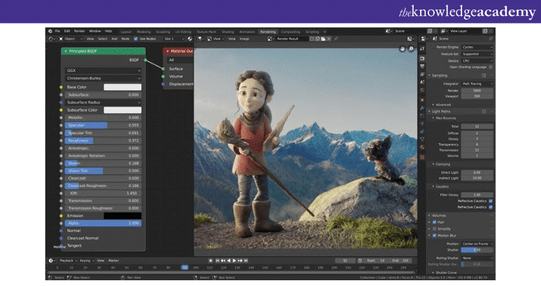Click the zoom magnifier icon in render view

(412, 49)
